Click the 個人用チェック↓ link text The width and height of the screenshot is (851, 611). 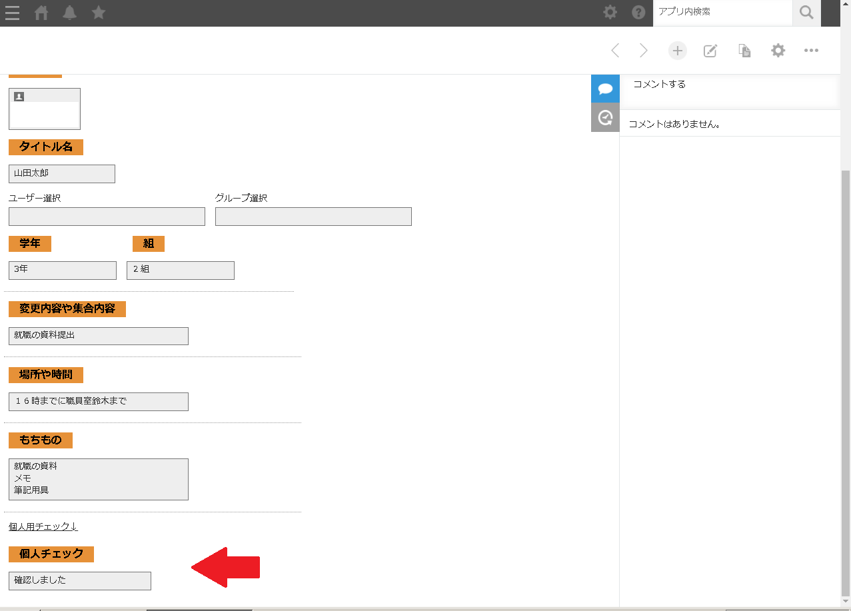[43, 527]
